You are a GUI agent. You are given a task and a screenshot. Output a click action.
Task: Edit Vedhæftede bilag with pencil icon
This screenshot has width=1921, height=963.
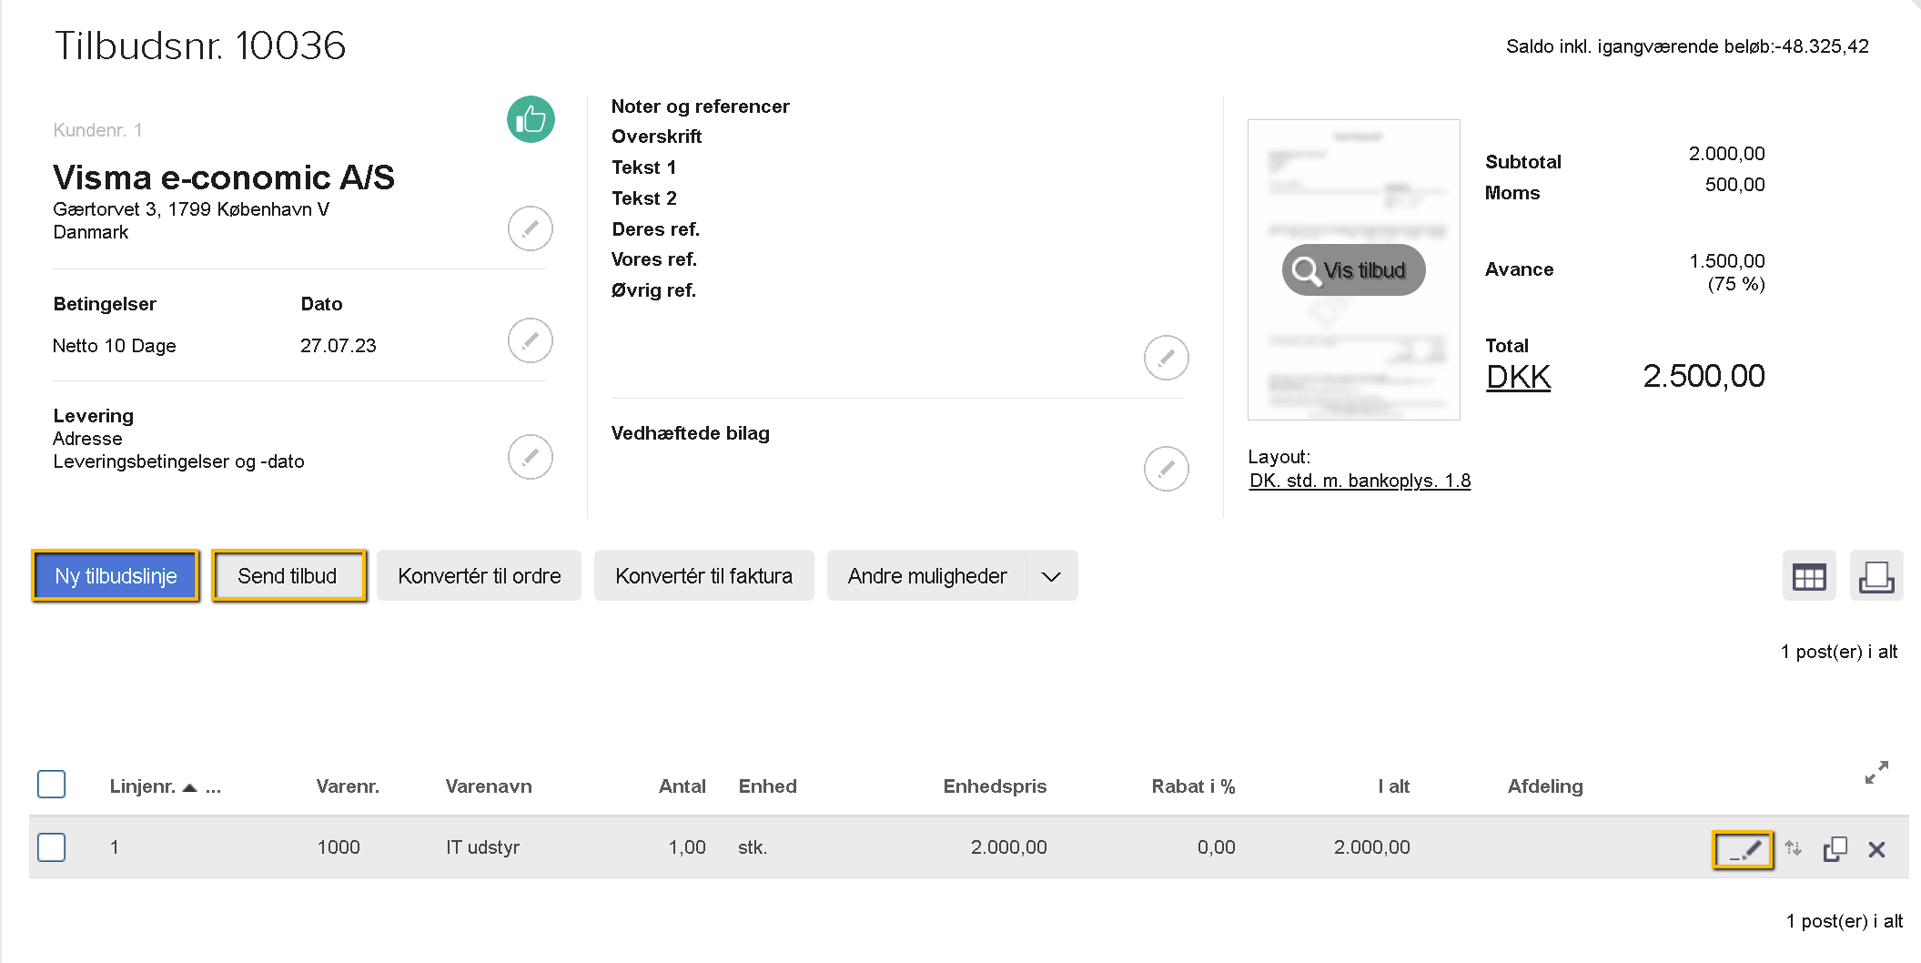[x=1166, y=469]
